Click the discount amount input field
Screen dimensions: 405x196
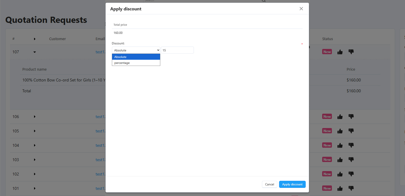pyautogui.click(x=177, y=50)
